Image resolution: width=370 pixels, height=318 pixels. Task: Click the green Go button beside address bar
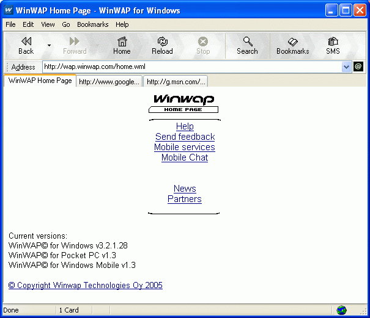pyautogui.click(x=358, y=67)
